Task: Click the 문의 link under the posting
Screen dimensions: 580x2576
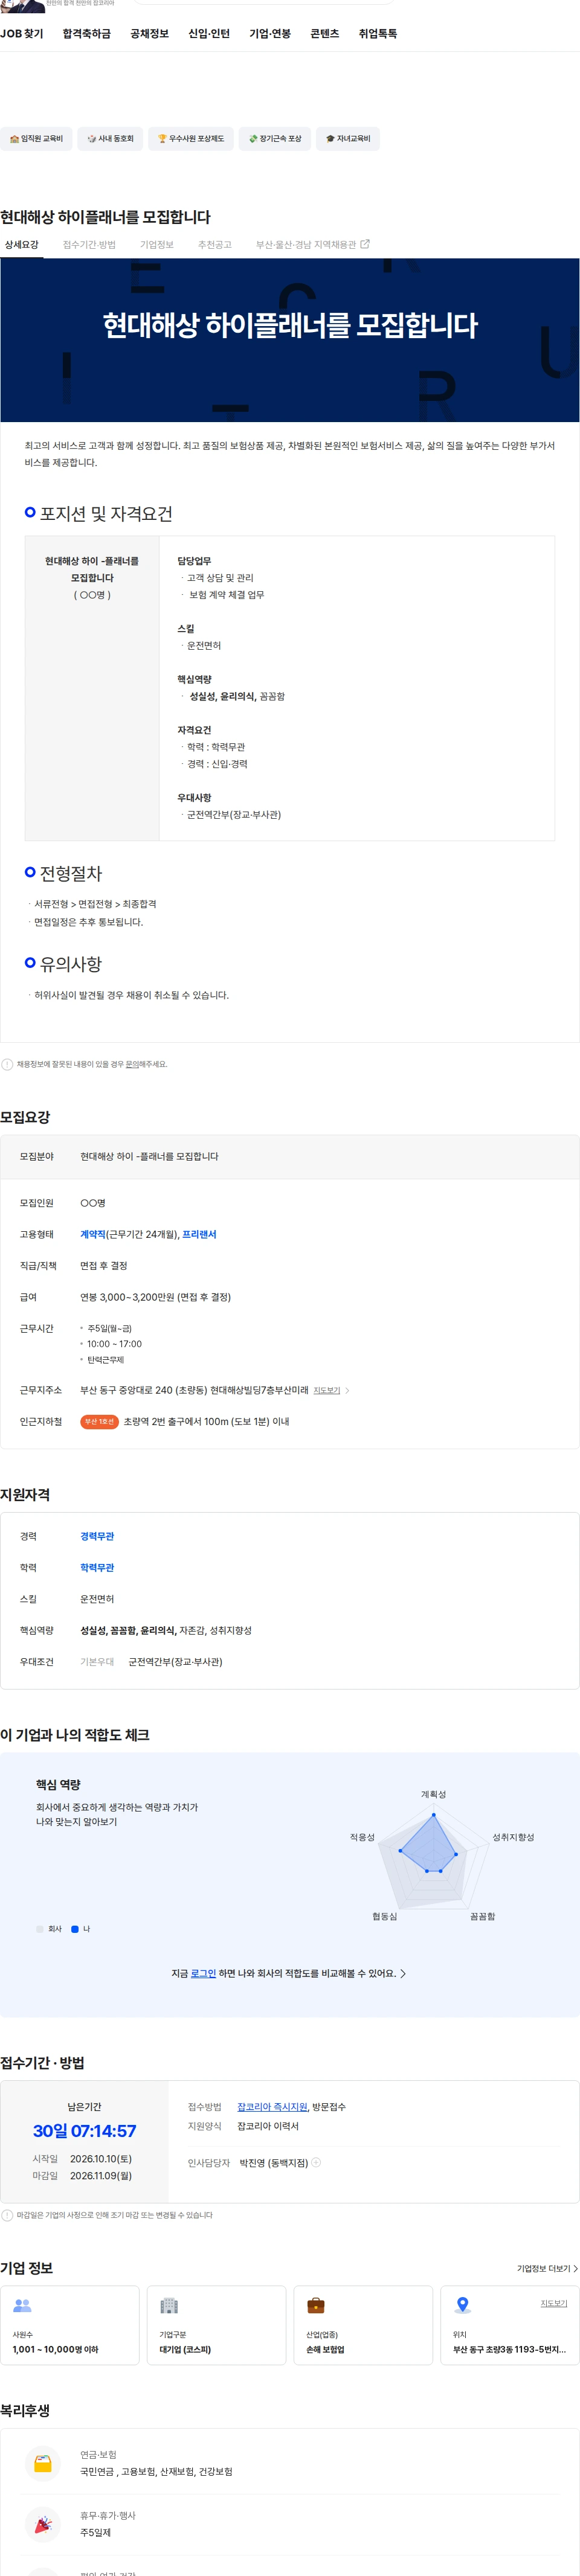Action: click(x=133, y=1064)
